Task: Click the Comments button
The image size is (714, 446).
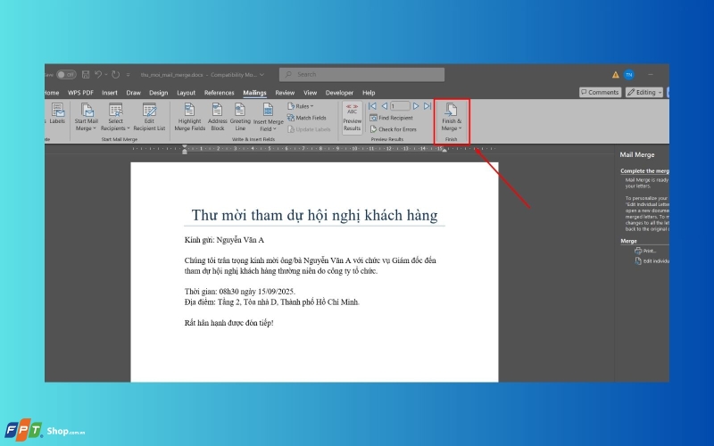Action: click(600, 93)
